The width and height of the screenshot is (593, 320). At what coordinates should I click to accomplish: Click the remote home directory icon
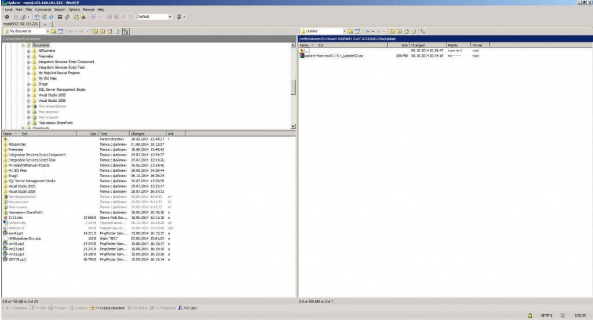coord(407,31)
